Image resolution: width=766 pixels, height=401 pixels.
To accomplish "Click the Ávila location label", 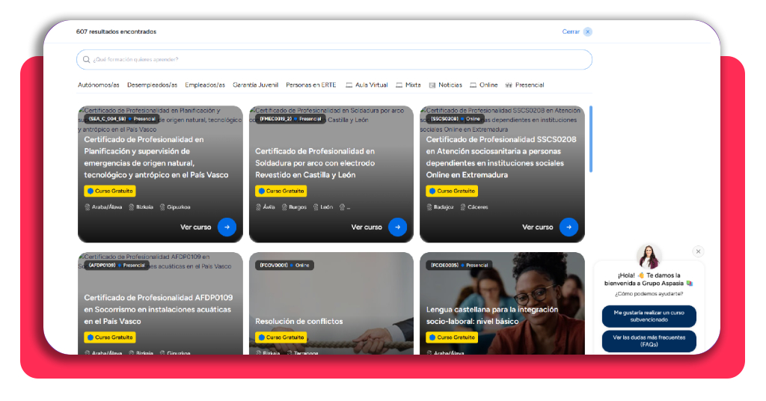I will click(x=266, y=207).
